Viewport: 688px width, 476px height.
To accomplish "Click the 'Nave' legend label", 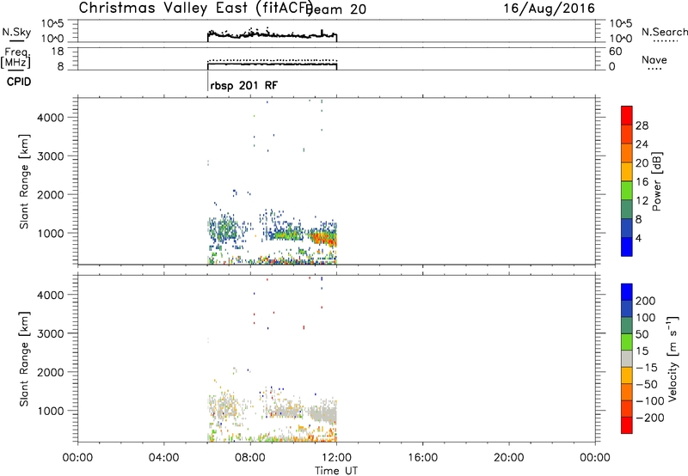I will coord(654,59).
